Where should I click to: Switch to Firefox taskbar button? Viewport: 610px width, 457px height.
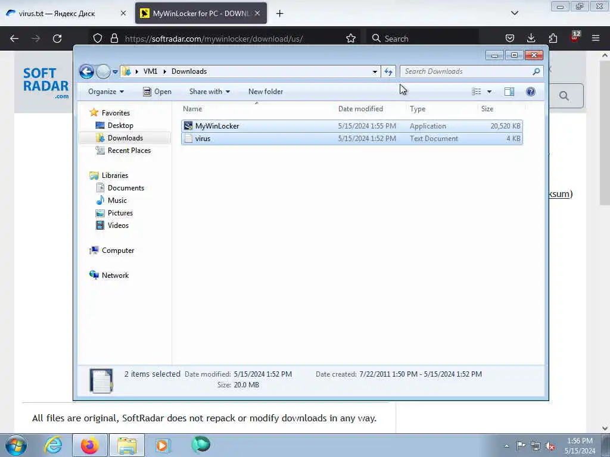point(89,445)
